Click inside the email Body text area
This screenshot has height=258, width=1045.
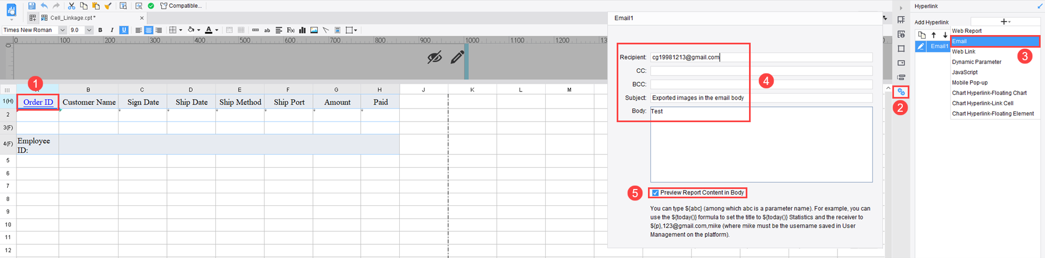[761, 145]
